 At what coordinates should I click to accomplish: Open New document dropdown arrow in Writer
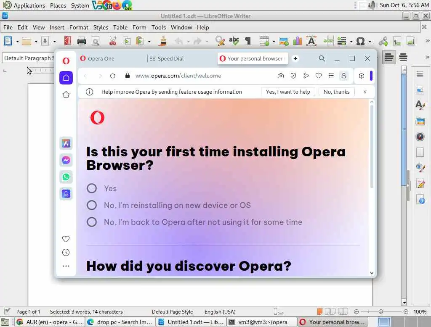[x=17, y=42]
